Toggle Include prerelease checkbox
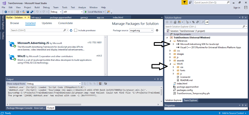 pos(76,30)
